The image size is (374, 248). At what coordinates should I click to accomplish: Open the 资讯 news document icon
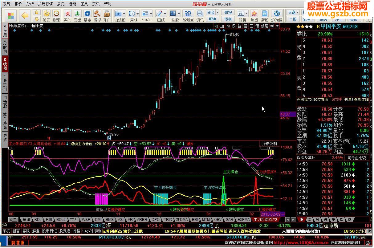[200, 16]
